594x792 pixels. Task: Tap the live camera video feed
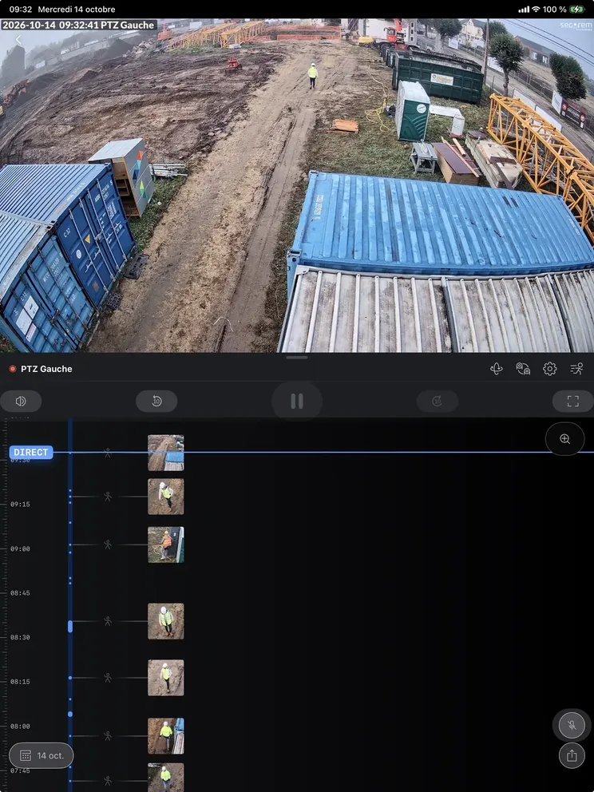coord(297,186)
